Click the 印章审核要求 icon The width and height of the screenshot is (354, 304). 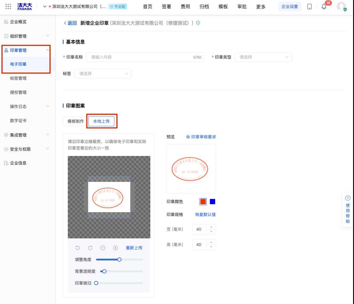point(188,137)
